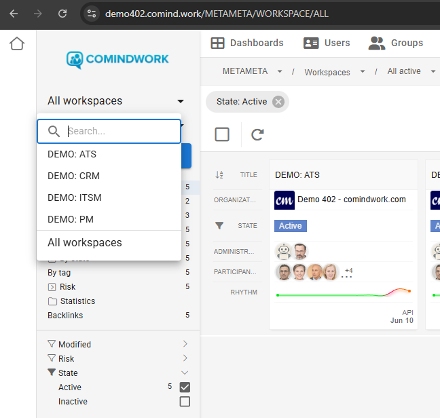Click the address bar URL
The image size is (440, 418).
click(217, 14)
